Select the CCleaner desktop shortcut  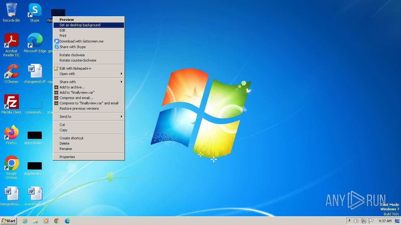tap(11, 74)
